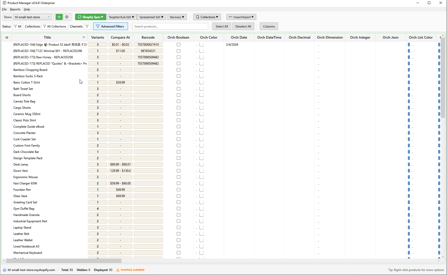Click the Title column sort arrow

[x=84, y=37]
